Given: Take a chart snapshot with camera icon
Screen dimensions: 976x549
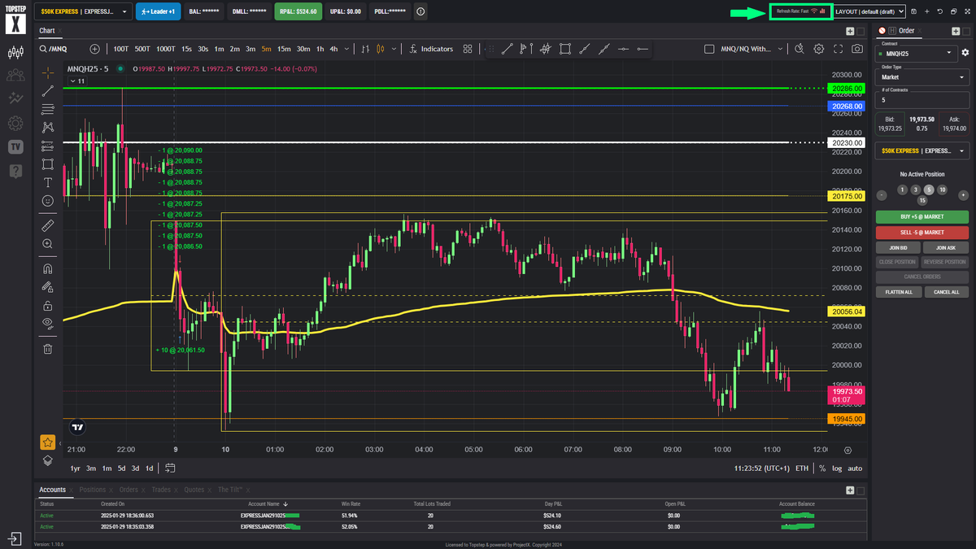Looking at the screenshot, I should coord(857,49).
